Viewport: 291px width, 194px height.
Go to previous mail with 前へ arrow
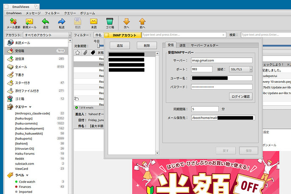(x=142, y=21)
